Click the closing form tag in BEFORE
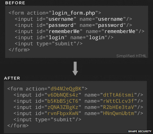This screenshot has width=153, height=134. click(19, 50)
